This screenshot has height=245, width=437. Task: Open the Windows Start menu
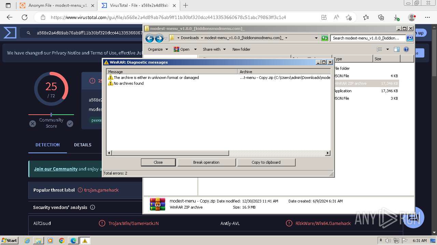(x=10, y=241)
